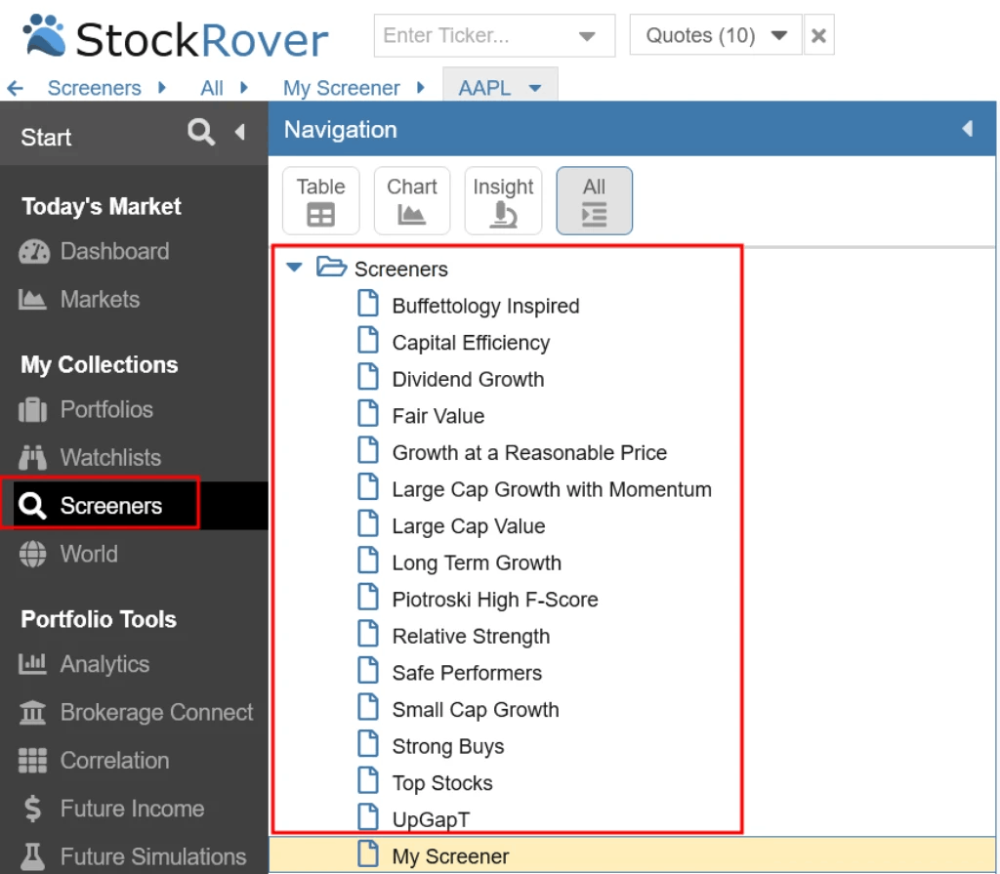
Task: Toggle the Table view
Action: tap(321, 200)
